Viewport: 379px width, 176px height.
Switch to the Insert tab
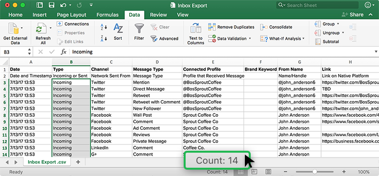(40, 15)
